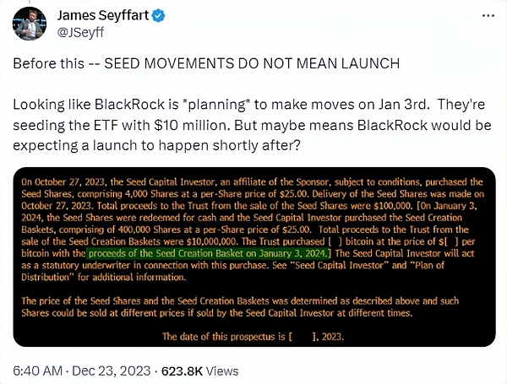Image resolution: width=507 pixels, height=384 pixels.
Task: Click the Dec 23, 2023 date
Action: coord(112,370)
